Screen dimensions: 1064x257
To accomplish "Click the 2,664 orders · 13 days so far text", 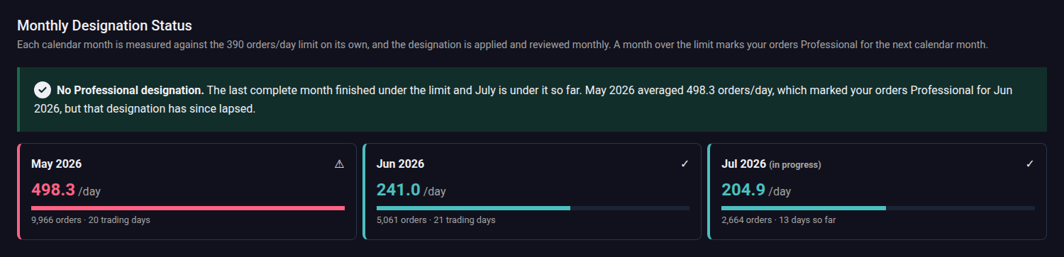I will 778,220.
